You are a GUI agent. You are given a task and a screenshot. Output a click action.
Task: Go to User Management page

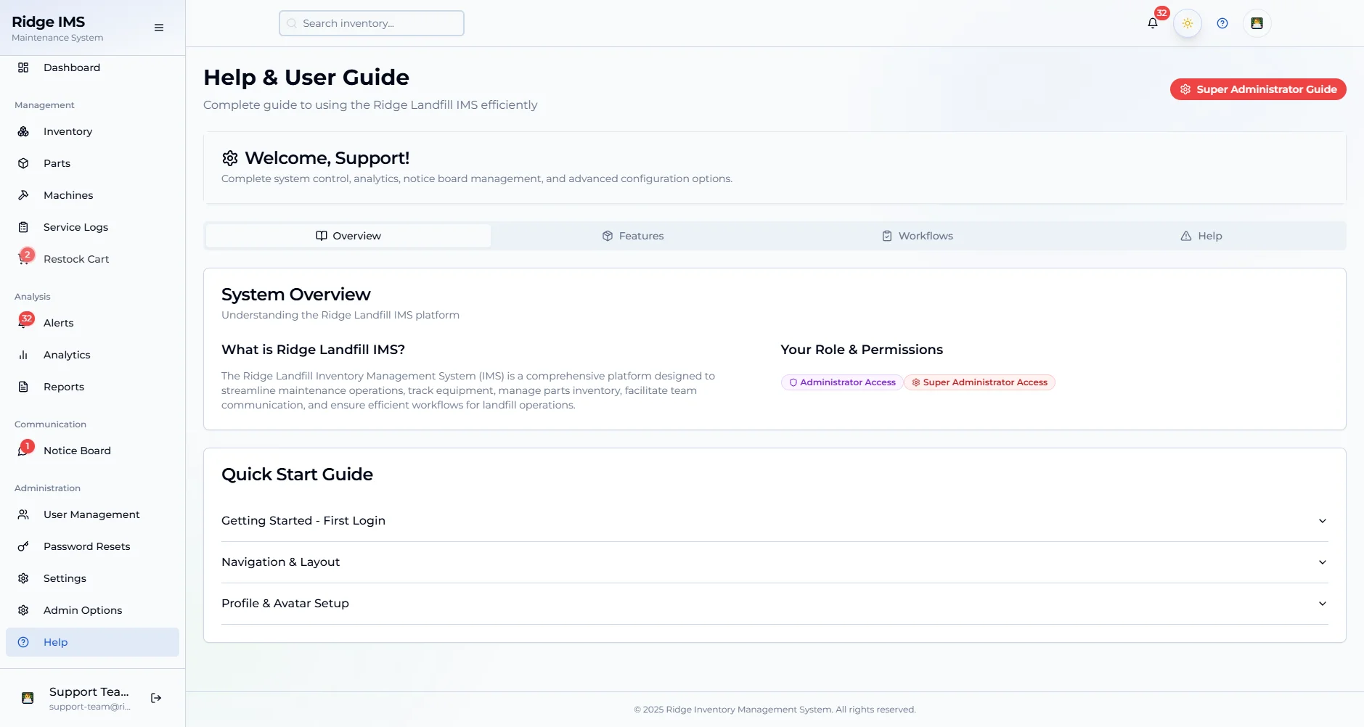click(91, 514)
